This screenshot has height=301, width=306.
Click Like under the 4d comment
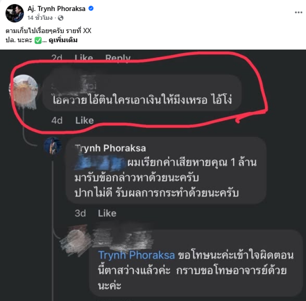85,120
